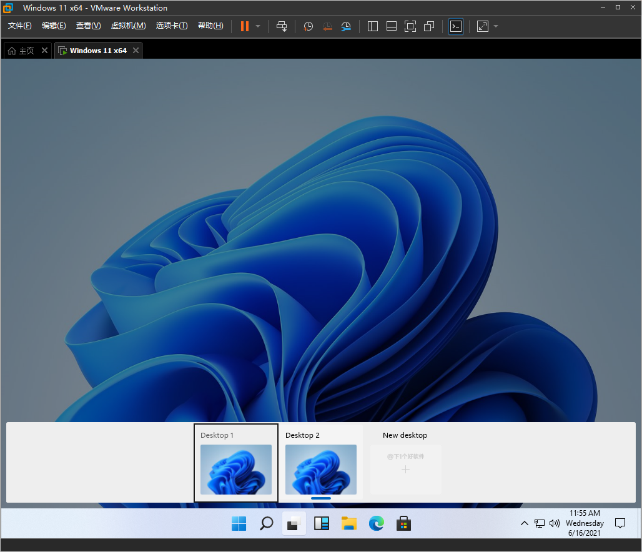Screen dimensions: 642x552
Task: Enter full screen mode
Action: [410, 26]
